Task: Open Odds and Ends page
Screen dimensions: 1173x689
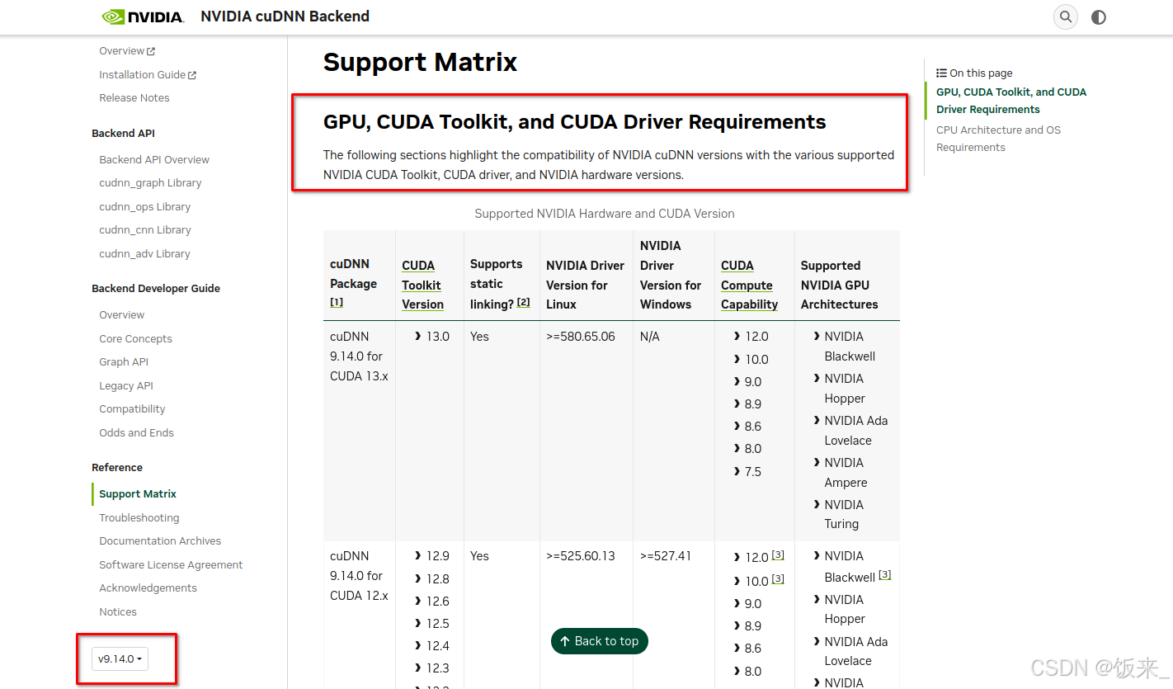Action: pos(137,432)
